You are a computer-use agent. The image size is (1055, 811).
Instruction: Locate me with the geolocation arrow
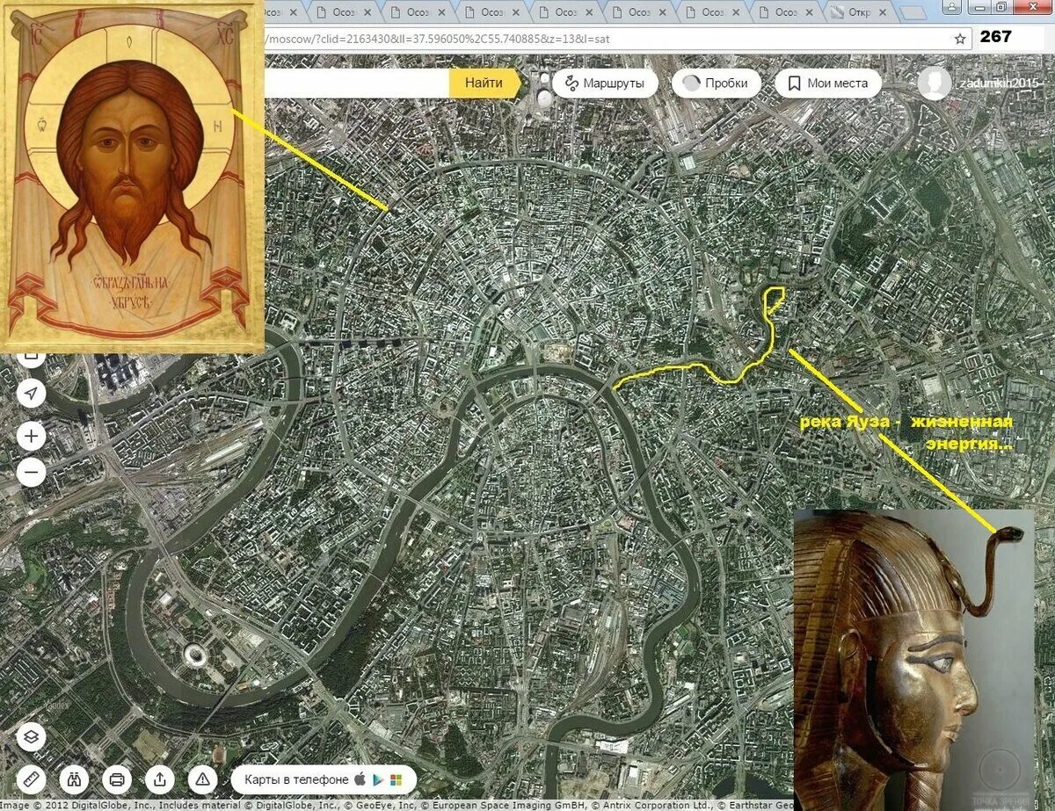tap(32, 393)
